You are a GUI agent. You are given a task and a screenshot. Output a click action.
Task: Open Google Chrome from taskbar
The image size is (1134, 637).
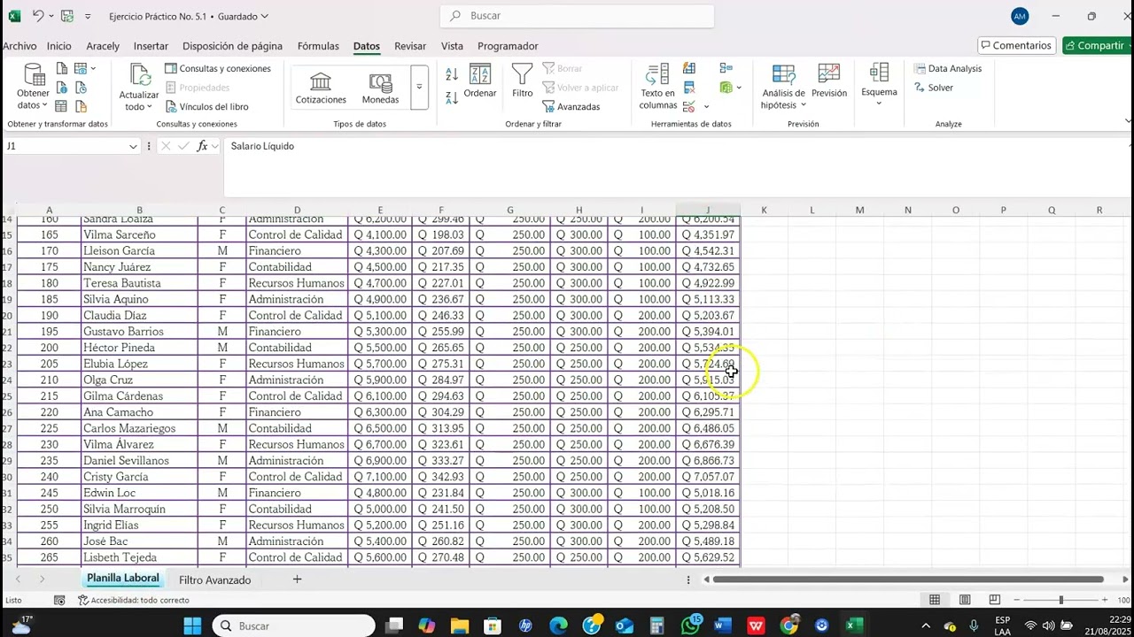point(788,625)
